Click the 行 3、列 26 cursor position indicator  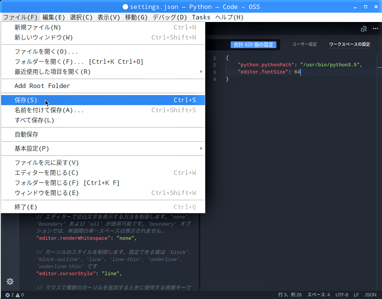pos(290,295)
